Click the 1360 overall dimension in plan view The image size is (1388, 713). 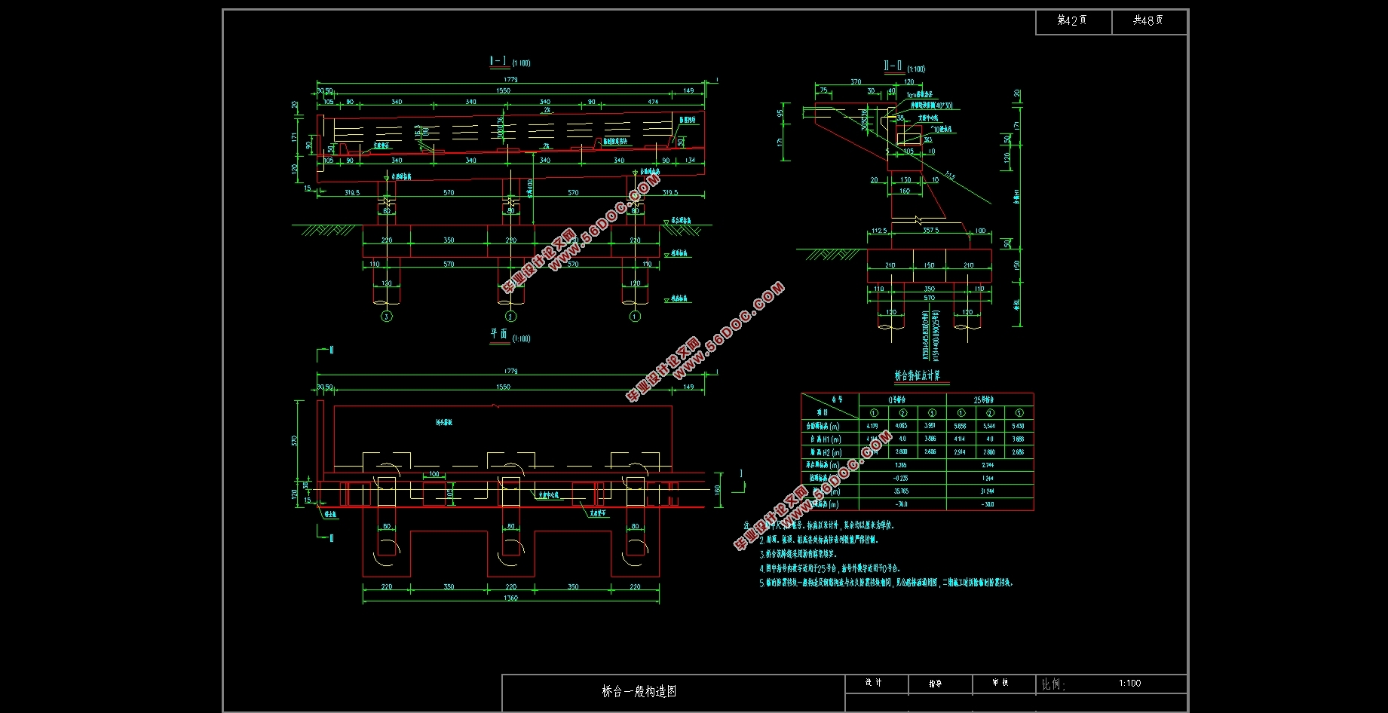tap(510, 598)
